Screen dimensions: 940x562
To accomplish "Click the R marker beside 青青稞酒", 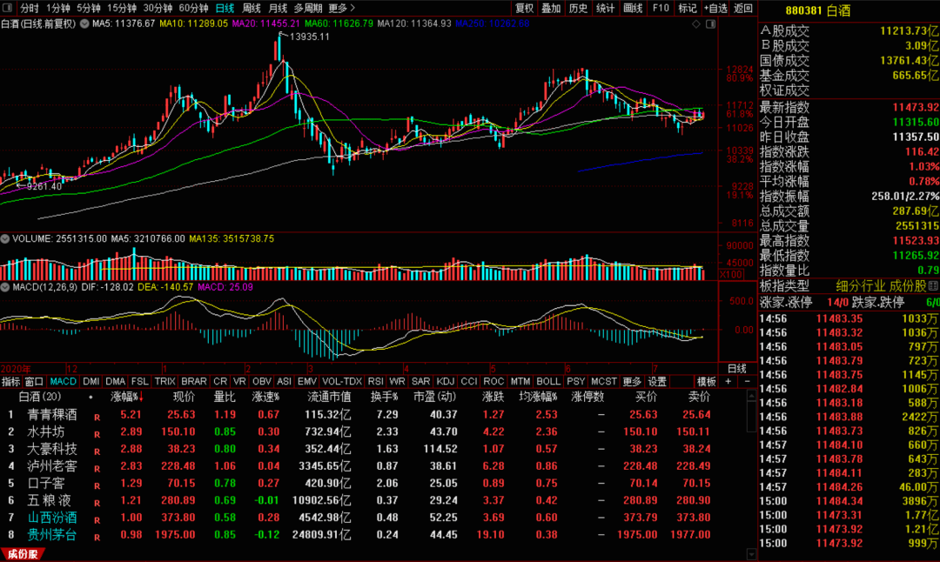I will click(x=97, y=415).
